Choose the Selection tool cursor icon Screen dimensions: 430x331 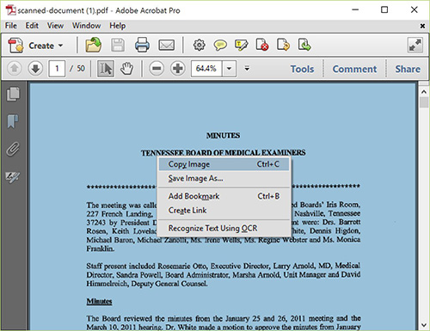(106, 69)
